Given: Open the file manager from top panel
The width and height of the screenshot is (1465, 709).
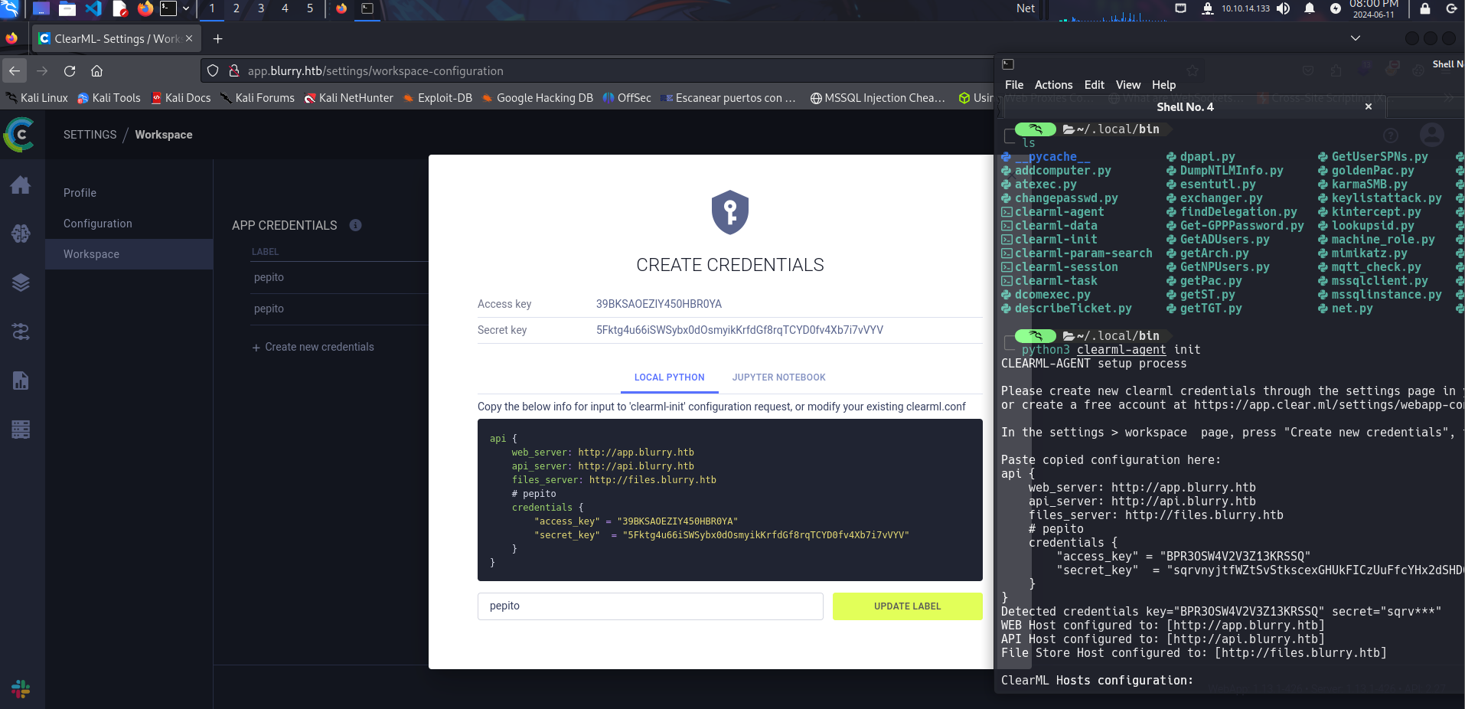Looking at the screenshot, I should [x=67, y=8].
